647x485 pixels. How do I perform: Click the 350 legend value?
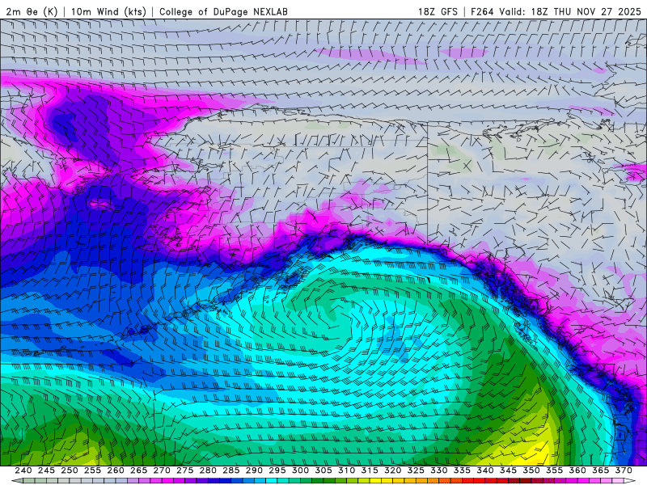pyautogui.click(x=531, y=470)
